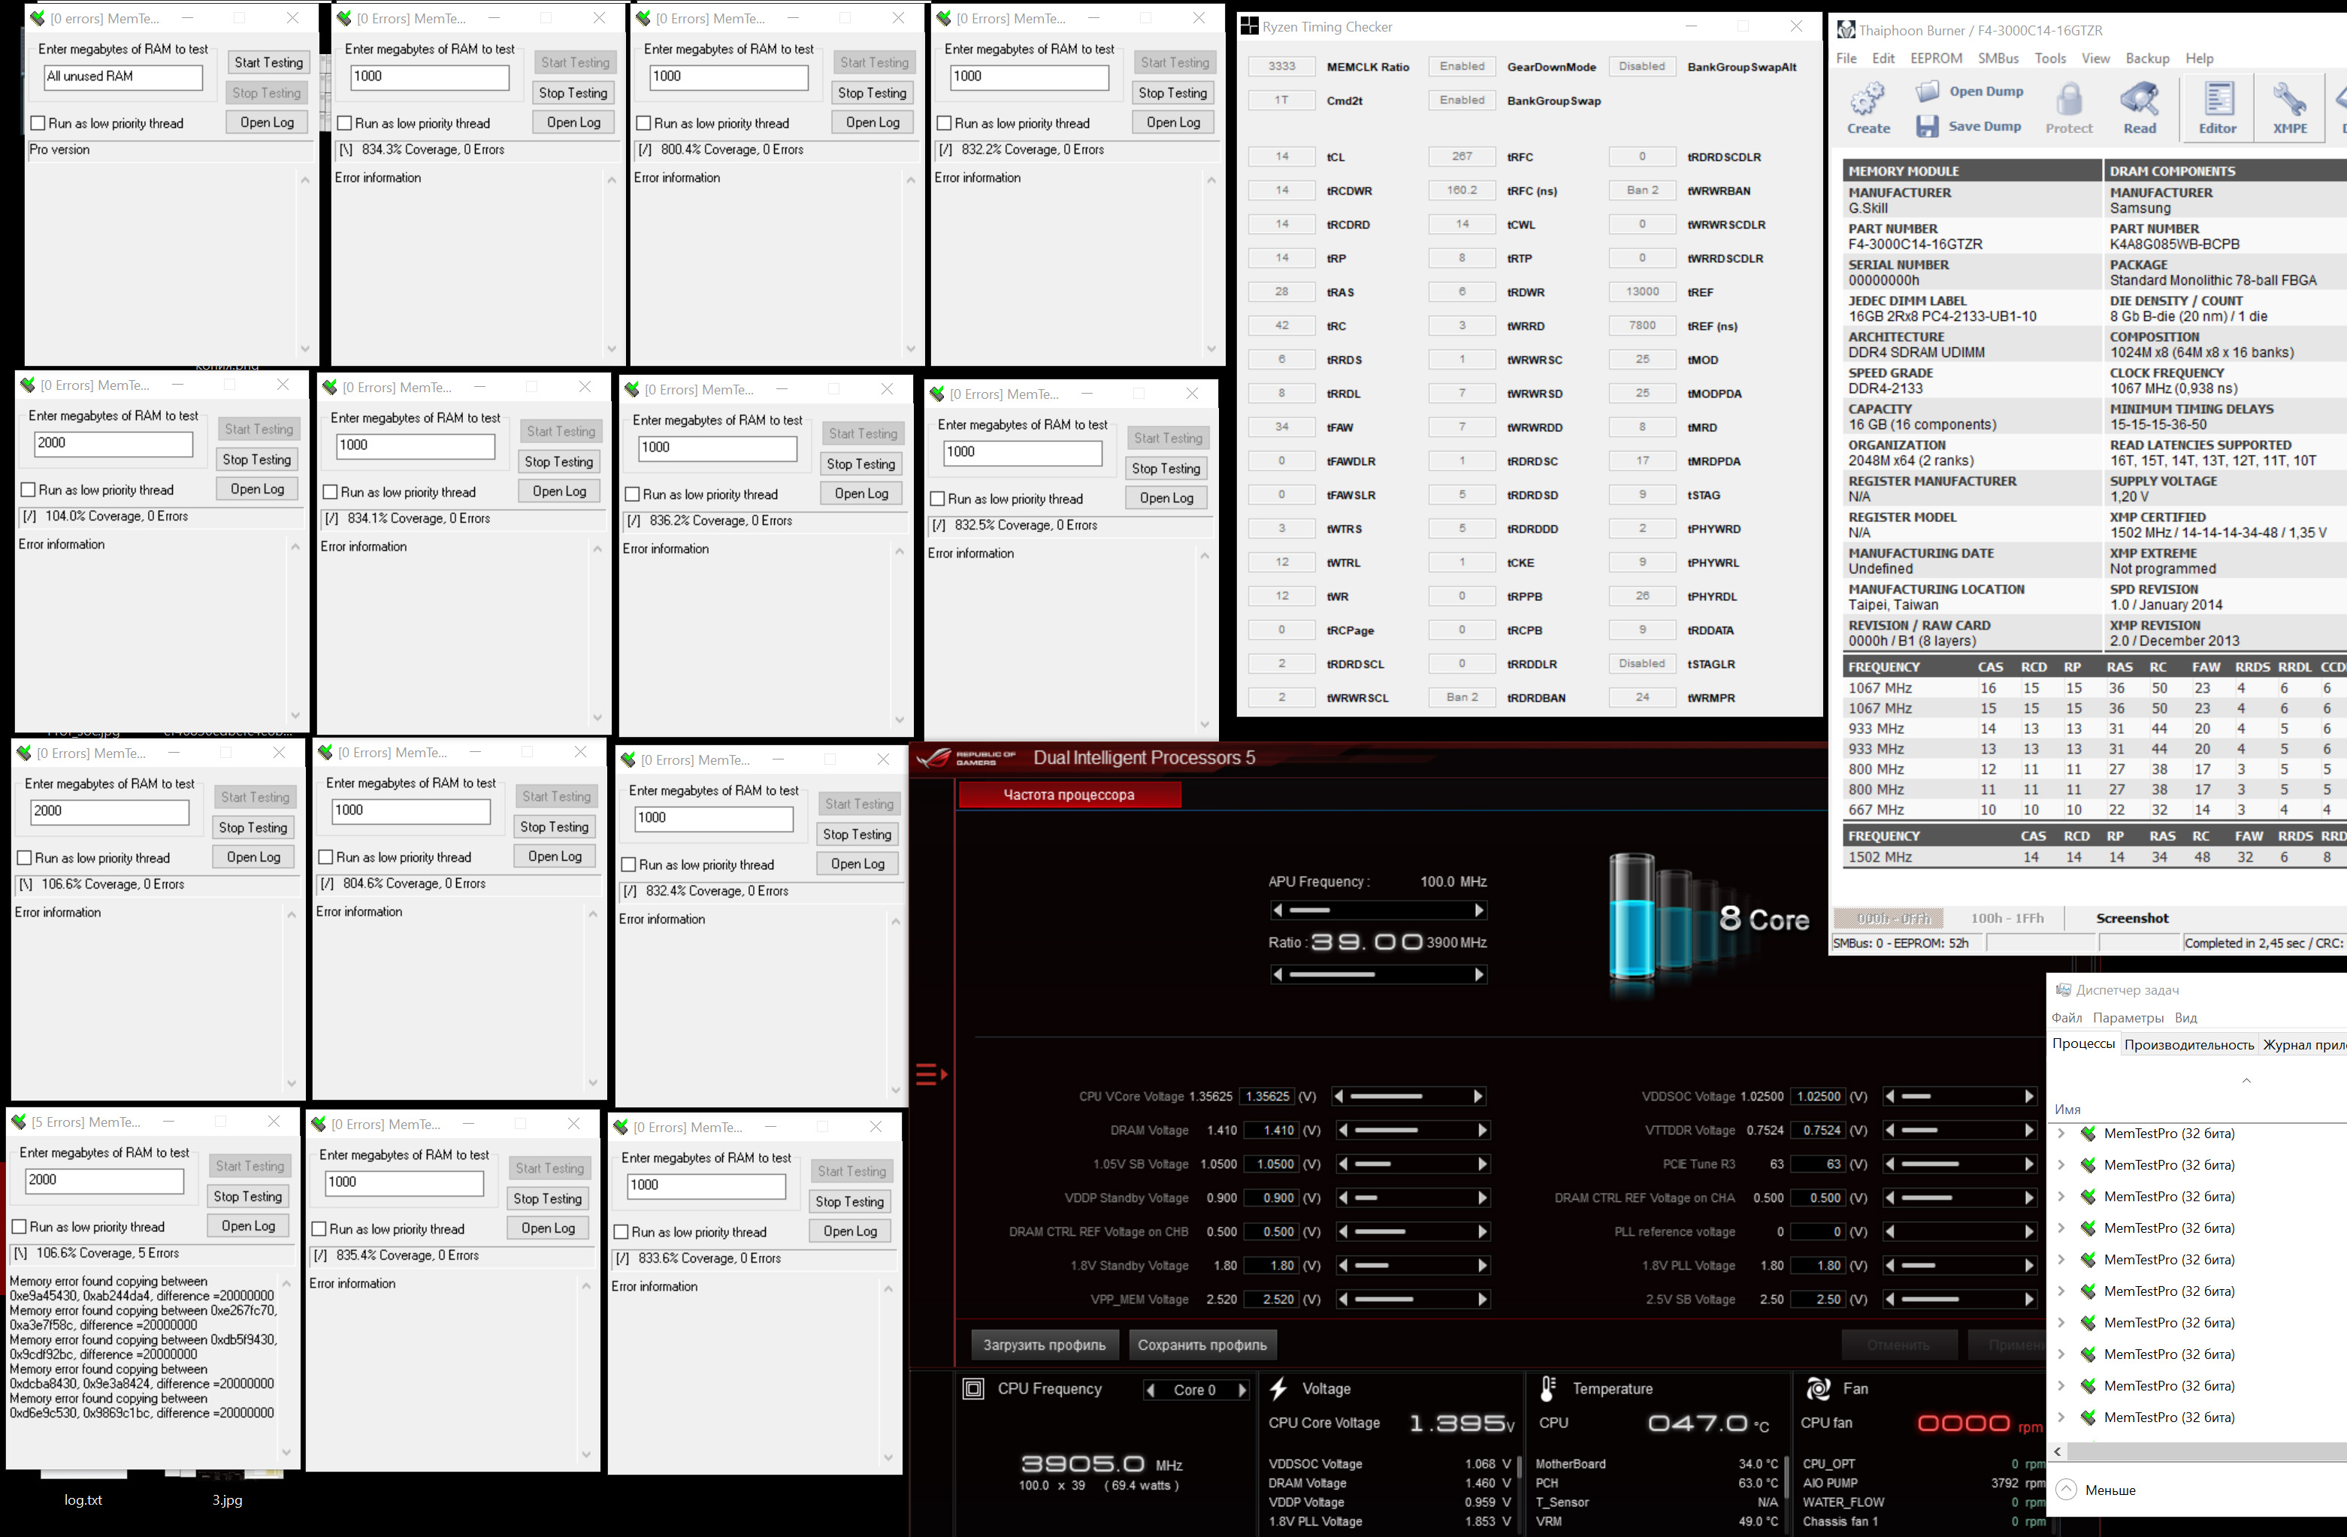Image resolution: width=2347 pixels, height=1537 pixels.
Task: Open the EEPROM menu
Action: pos(1935,58)
